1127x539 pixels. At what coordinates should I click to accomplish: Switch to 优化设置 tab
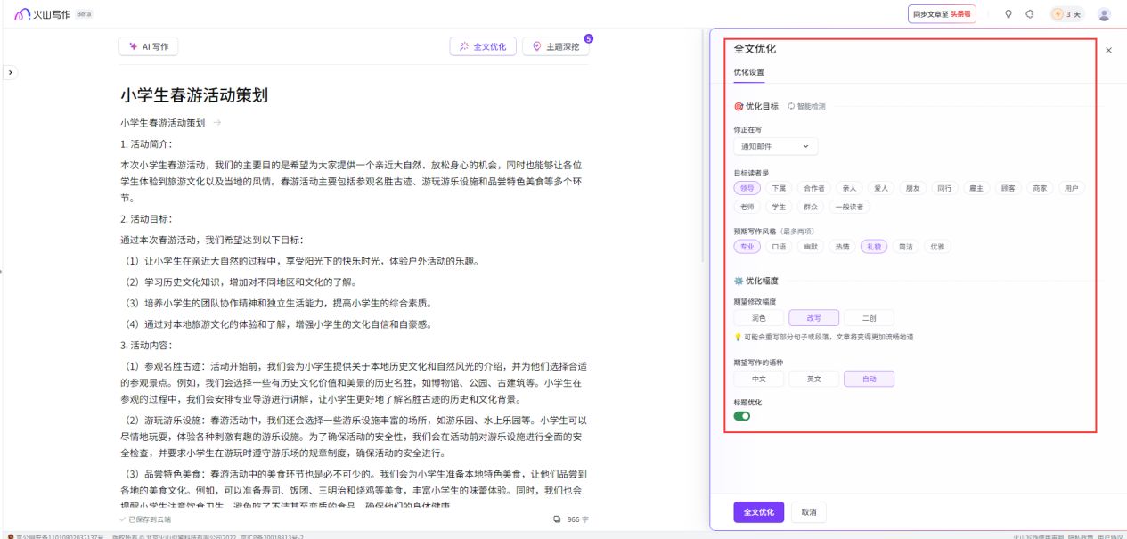point(748,72)
